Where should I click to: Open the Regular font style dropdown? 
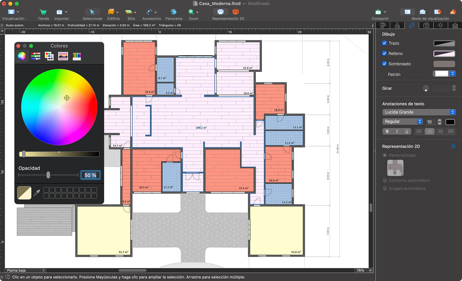tap(402, 121)
